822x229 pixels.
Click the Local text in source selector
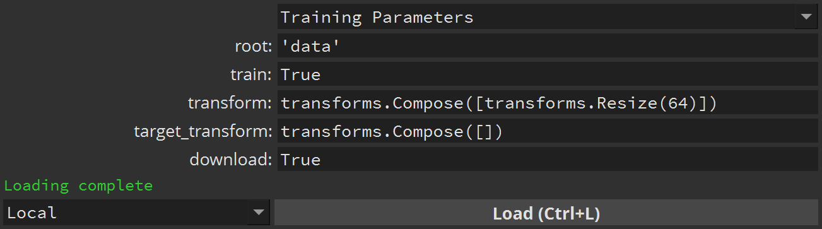click(x=32, y=213)
